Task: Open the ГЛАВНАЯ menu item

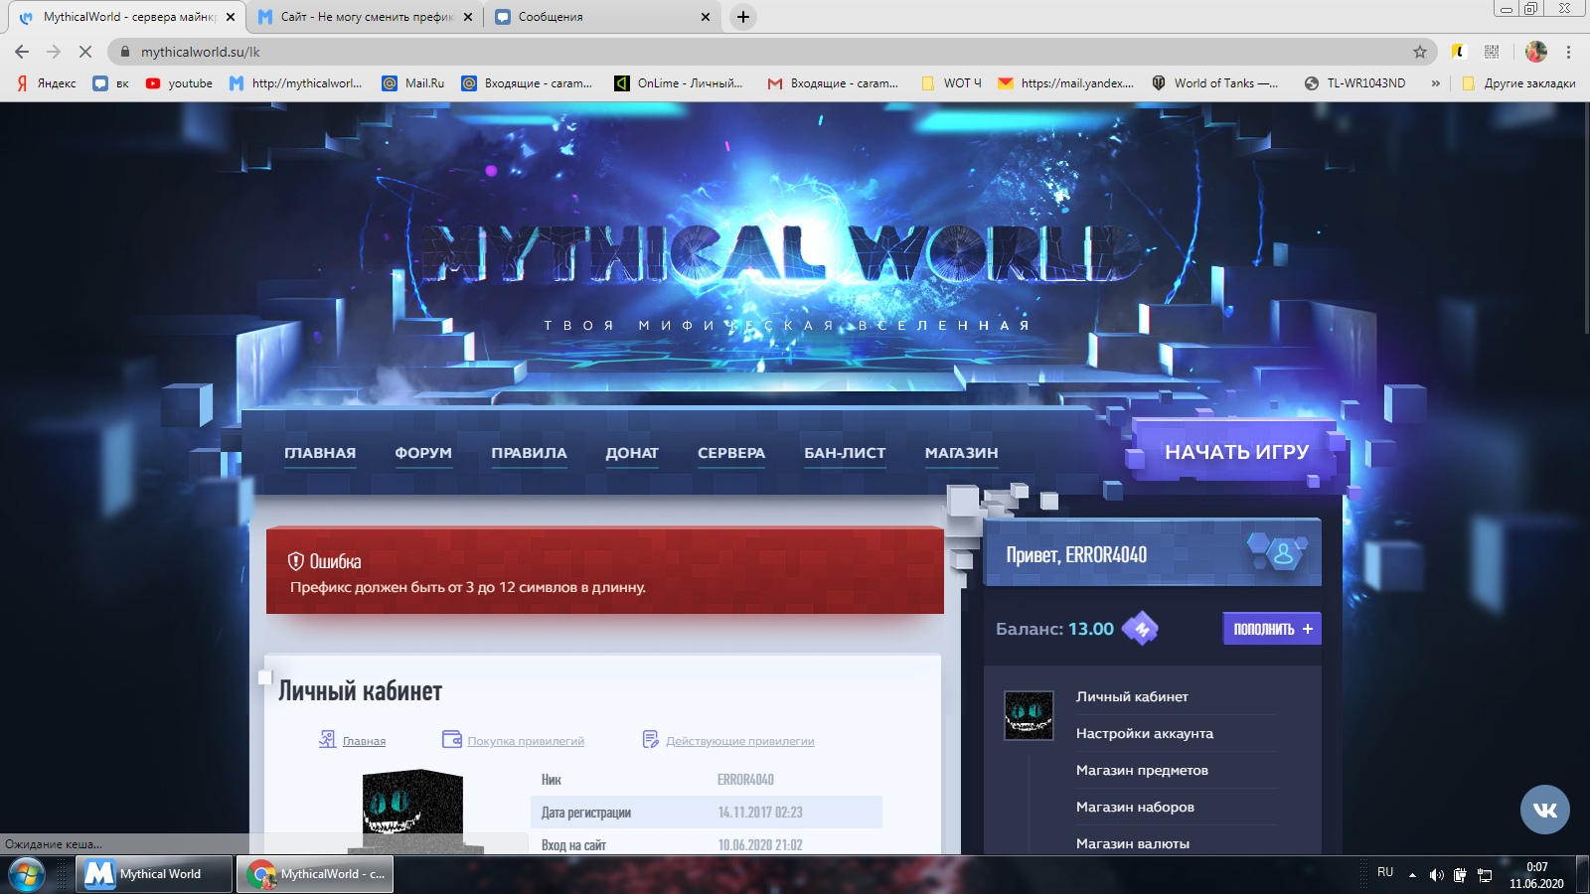Action: coord(320,453)
